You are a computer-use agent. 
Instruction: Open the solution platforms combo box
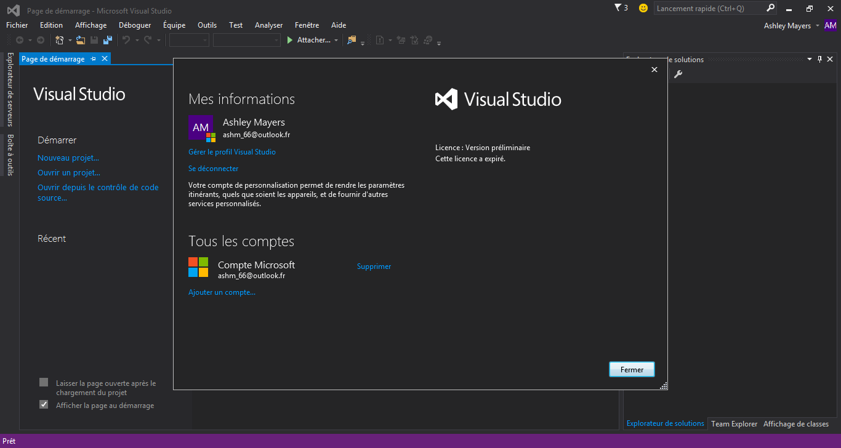pyautogui.click(x=247, y=40)
